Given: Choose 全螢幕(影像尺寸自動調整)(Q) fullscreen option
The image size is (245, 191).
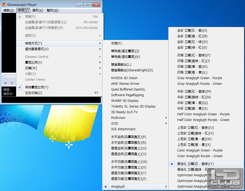Looking at the screenshot, I should click(x=59, y=22).
